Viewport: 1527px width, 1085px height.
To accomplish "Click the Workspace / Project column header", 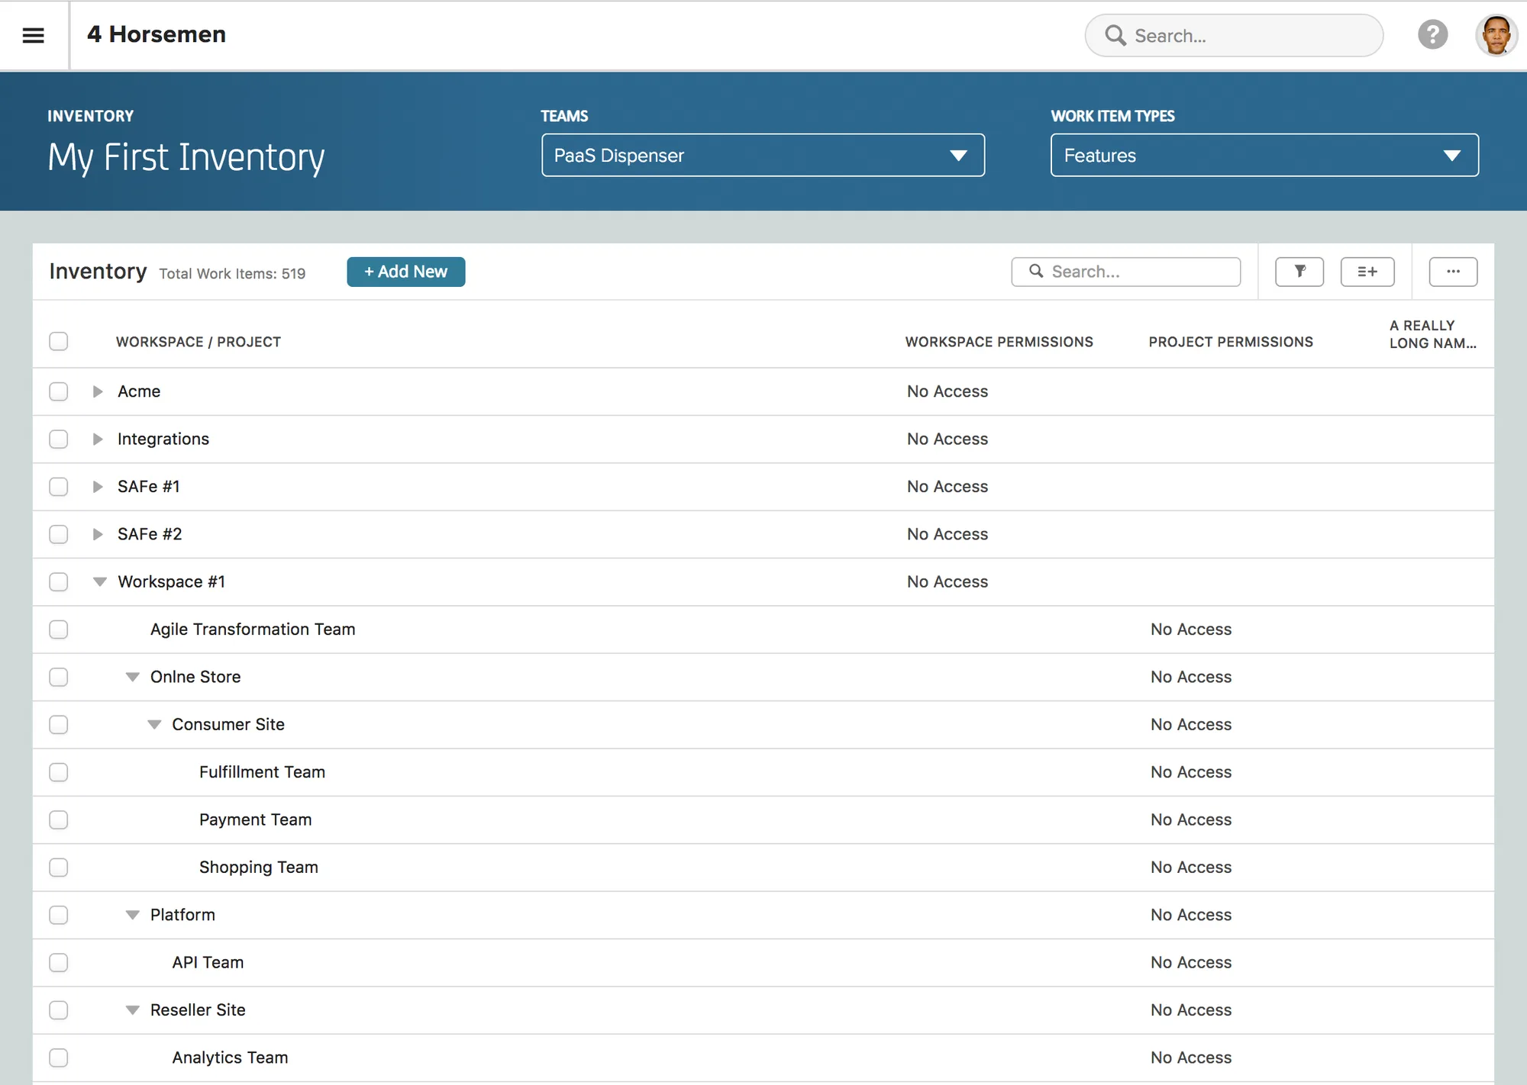I will [x=199, y=342].
